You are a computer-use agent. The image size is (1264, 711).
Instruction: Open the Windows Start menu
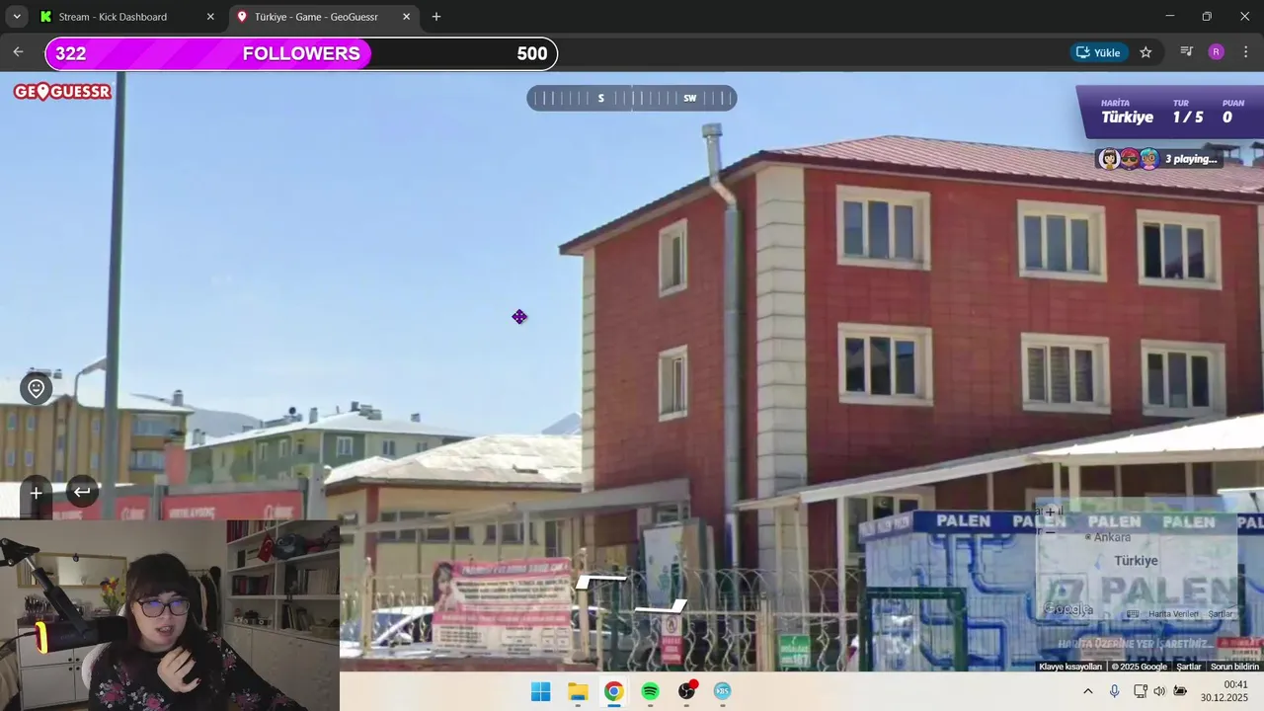(x=541, y=691)
